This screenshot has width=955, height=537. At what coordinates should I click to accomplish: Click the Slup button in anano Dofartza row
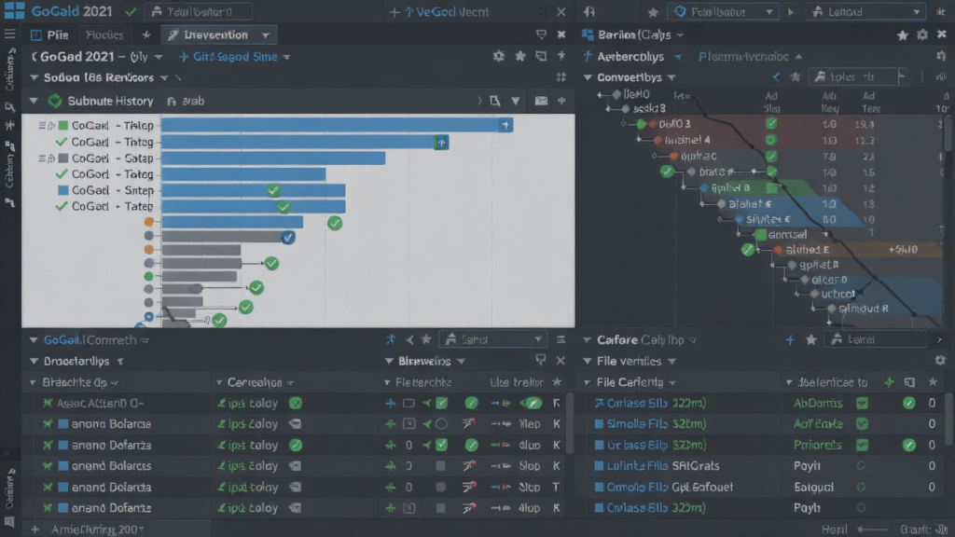(x=530, y=445)
